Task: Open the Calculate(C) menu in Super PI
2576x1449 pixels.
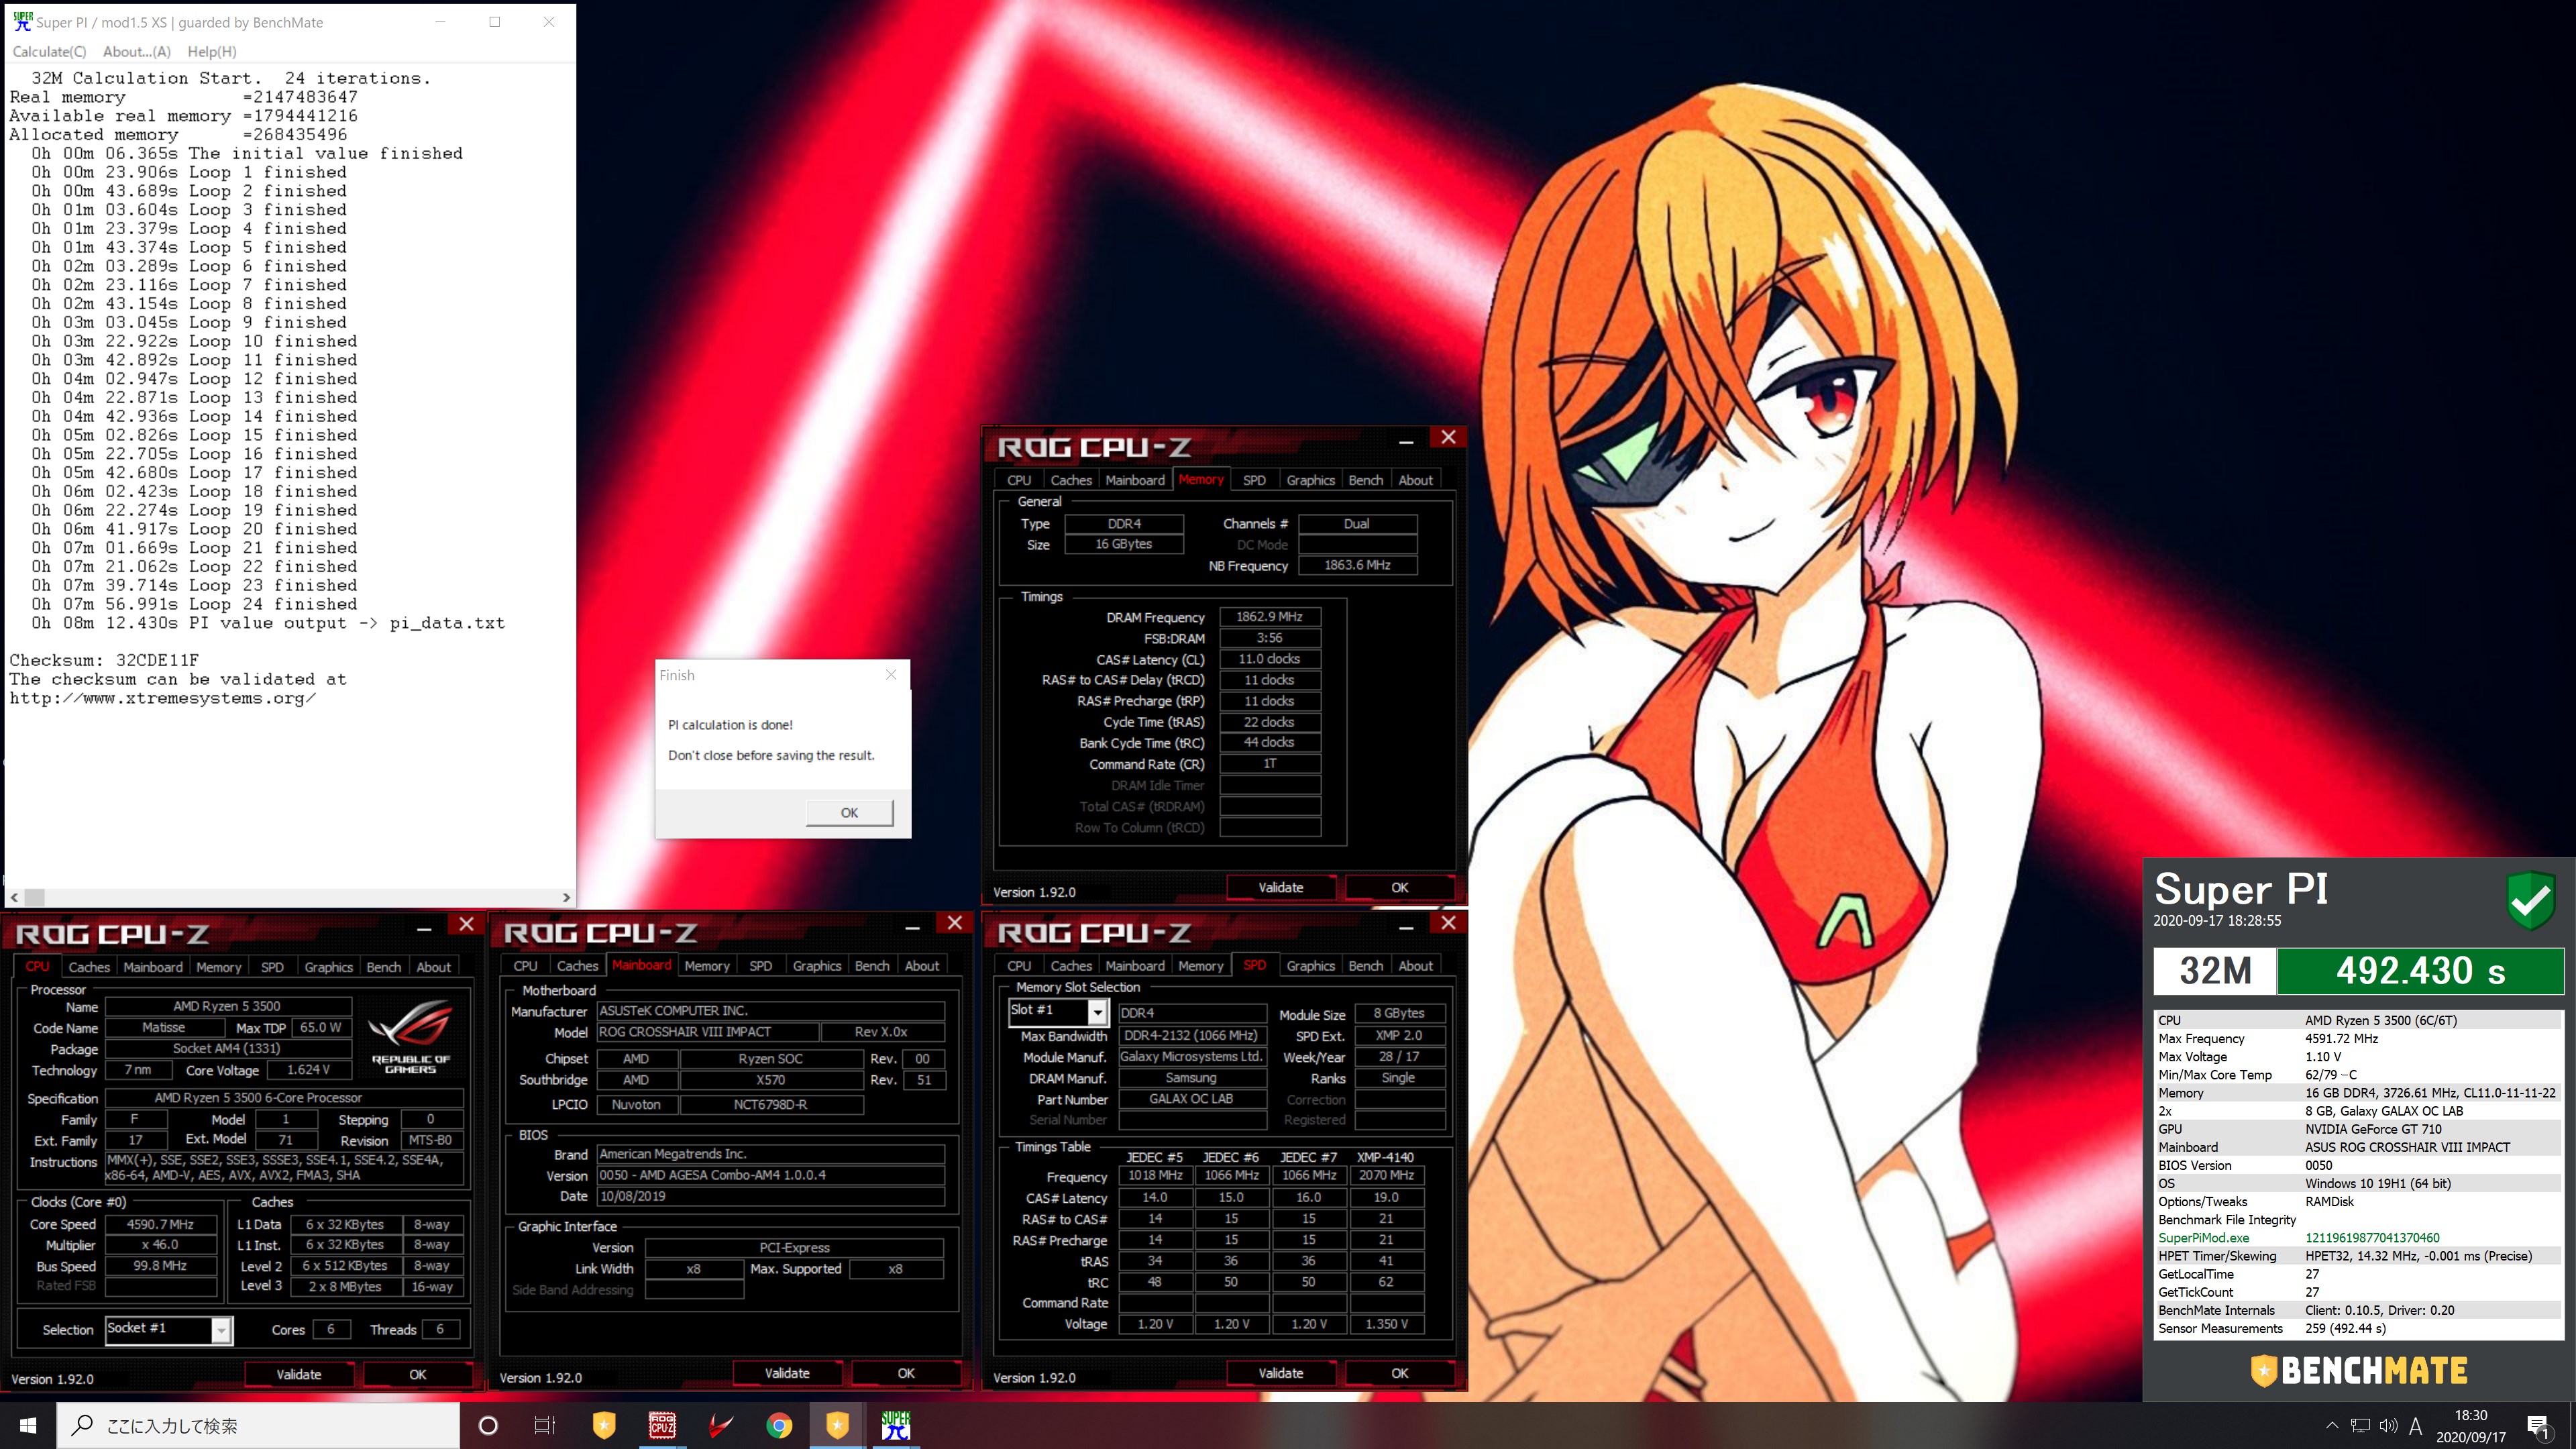Action: 49,51
